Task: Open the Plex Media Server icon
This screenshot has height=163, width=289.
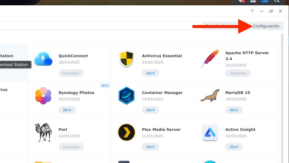Action: 127,132
